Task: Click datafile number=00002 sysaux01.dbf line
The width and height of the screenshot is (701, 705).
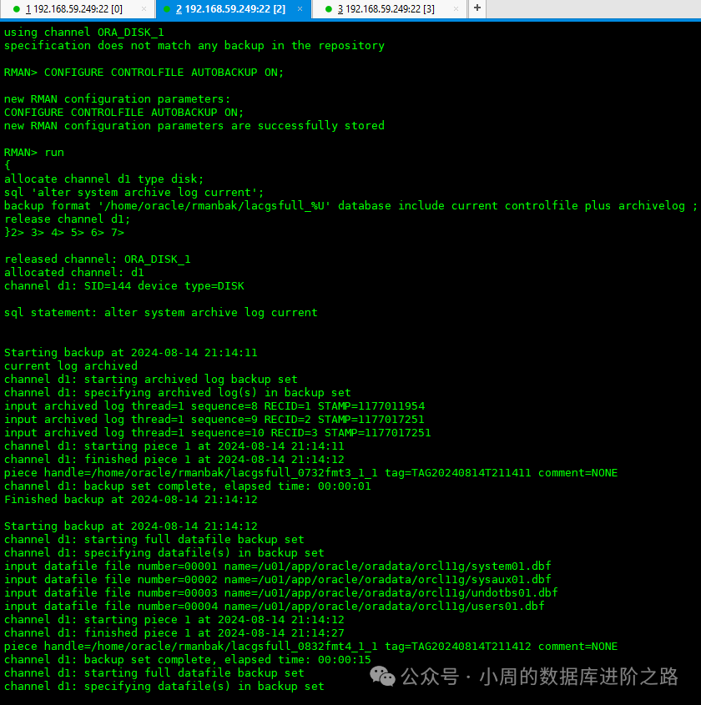Action: tap(277, 580)
